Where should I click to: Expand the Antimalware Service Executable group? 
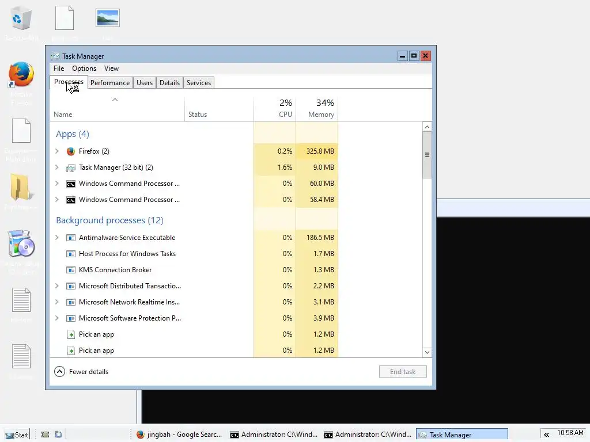57,238
